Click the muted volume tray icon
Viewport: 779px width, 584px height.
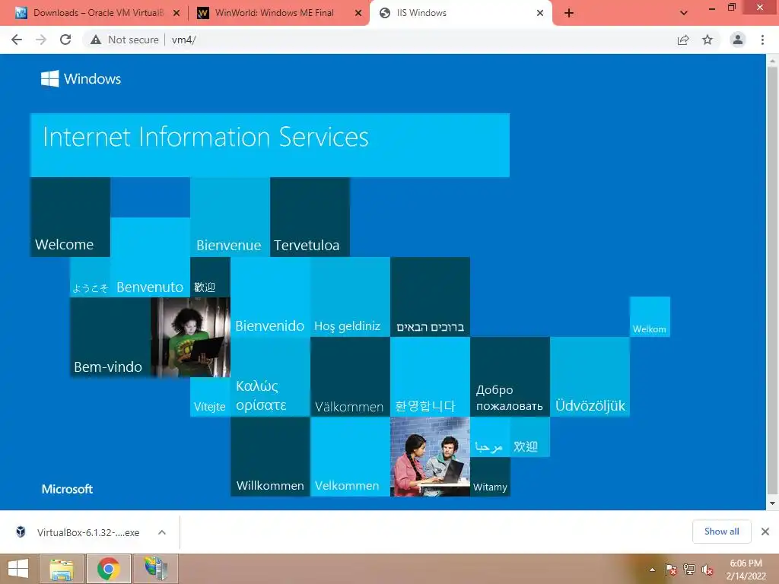tap(707, 570)
